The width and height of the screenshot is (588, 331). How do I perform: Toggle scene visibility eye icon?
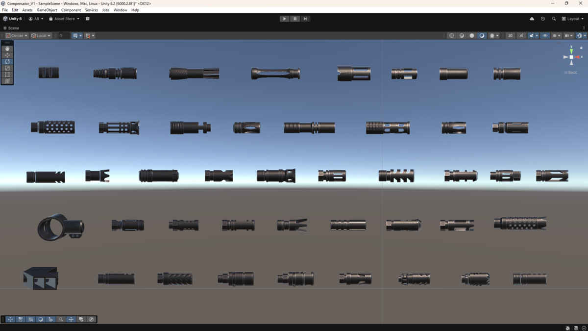(x=545, y=36)
